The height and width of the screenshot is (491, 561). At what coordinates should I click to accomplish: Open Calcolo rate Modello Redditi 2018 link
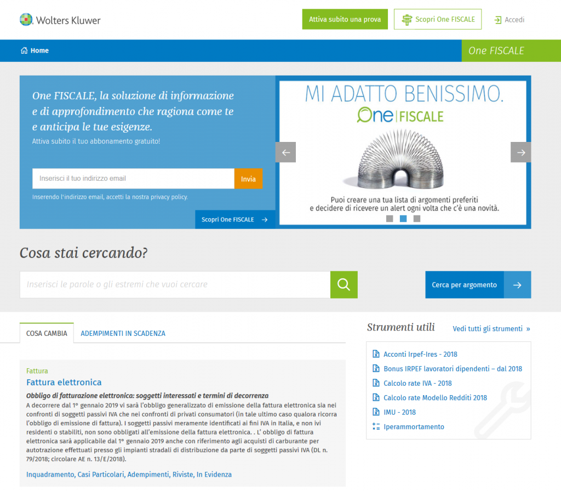point(436,397)
